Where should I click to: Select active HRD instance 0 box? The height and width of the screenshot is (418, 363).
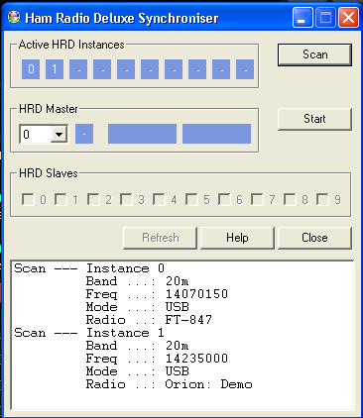[31, 69]
